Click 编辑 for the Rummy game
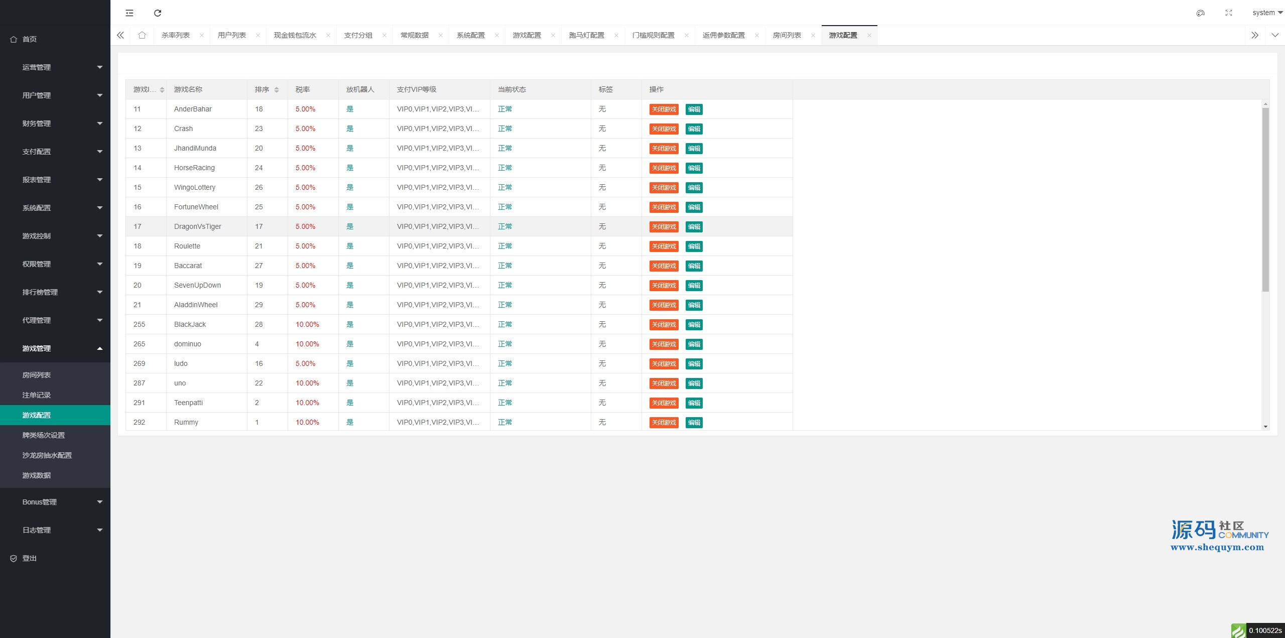This screenshot has height=638, width=1285. (694, 423)
